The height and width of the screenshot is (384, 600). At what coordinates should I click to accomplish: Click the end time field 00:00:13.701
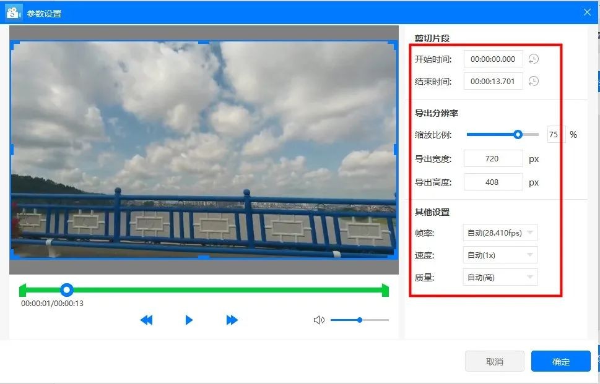[493, 81]
